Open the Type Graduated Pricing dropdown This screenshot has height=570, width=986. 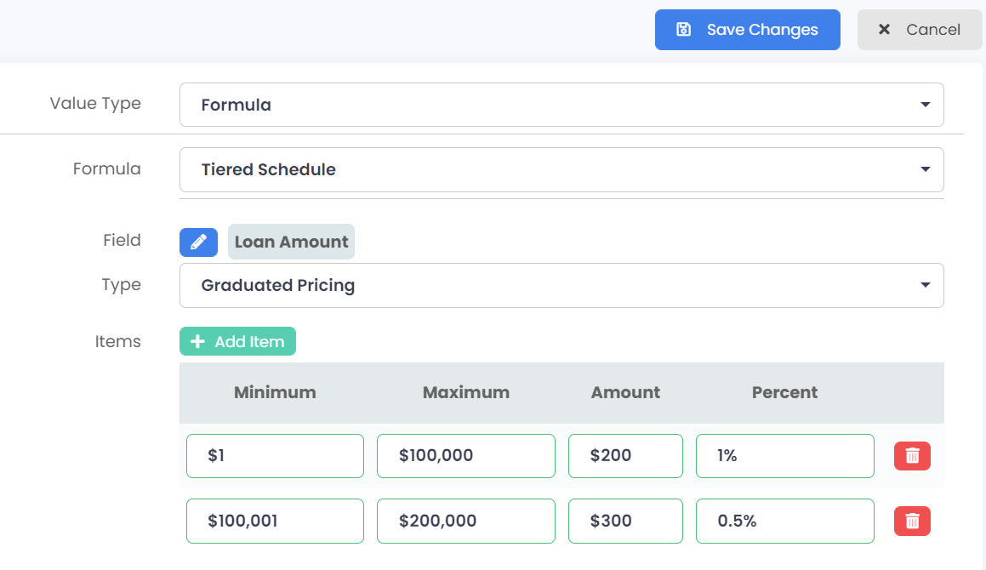tap(561, 285)
